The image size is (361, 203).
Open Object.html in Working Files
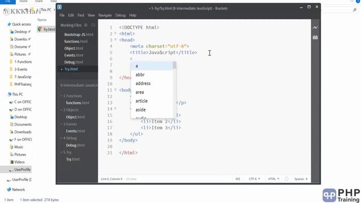[73, 48]
